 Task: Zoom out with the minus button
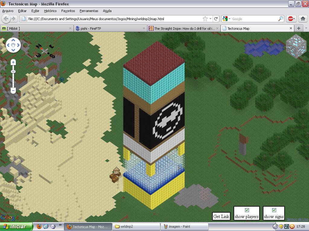13,90
